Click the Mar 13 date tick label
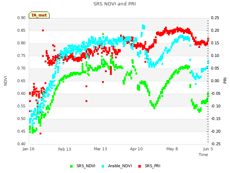Viewport: 230px width, 173px height. pyautogui.click(x=100, y=149)
